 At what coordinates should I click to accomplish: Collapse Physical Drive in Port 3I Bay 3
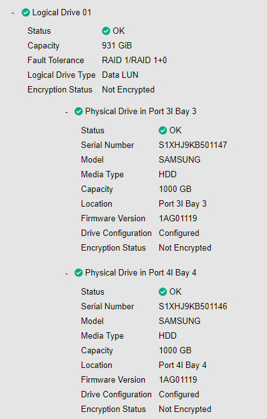click(x=66, y=112)
